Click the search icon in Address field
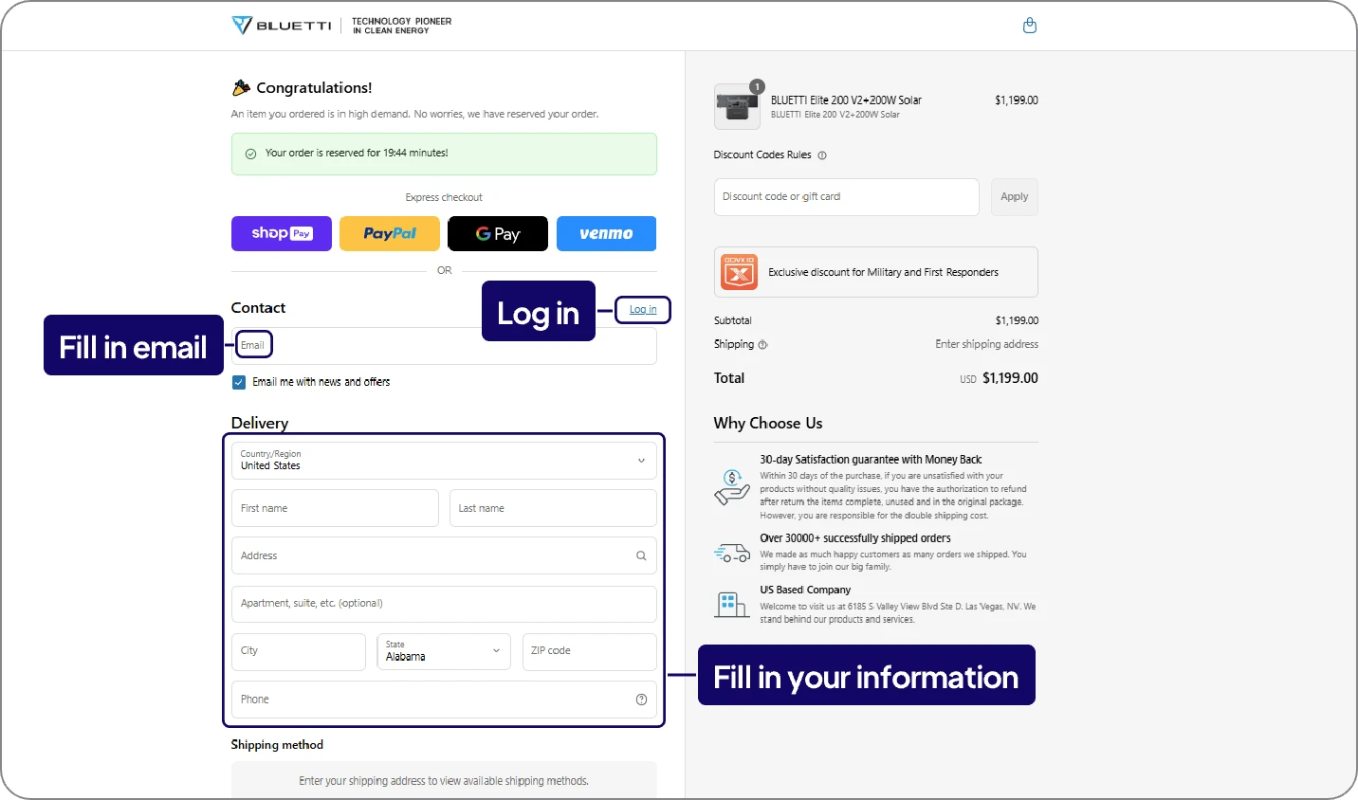This screenshot has width=1358, height=800. (x=641, y=556)
